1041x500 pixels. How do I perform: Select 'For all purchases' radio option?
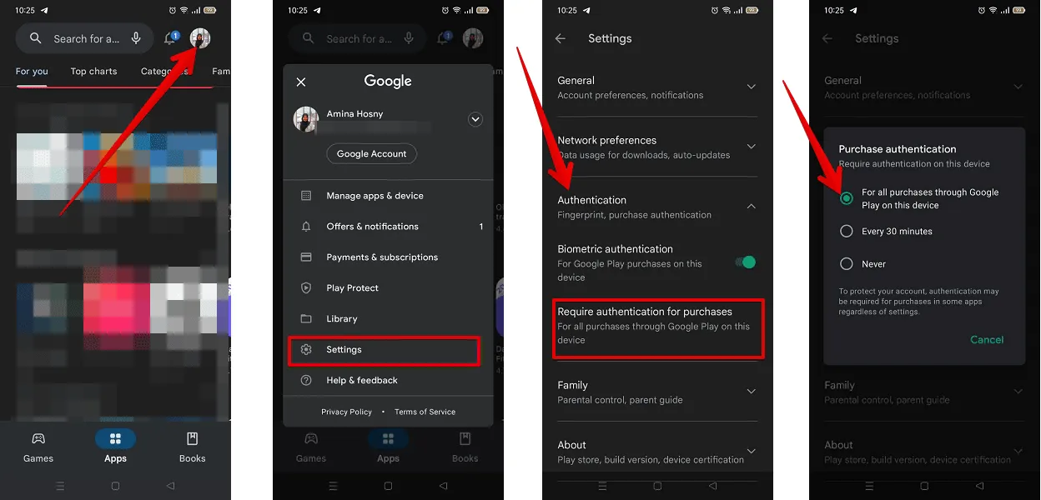point(847,198)
